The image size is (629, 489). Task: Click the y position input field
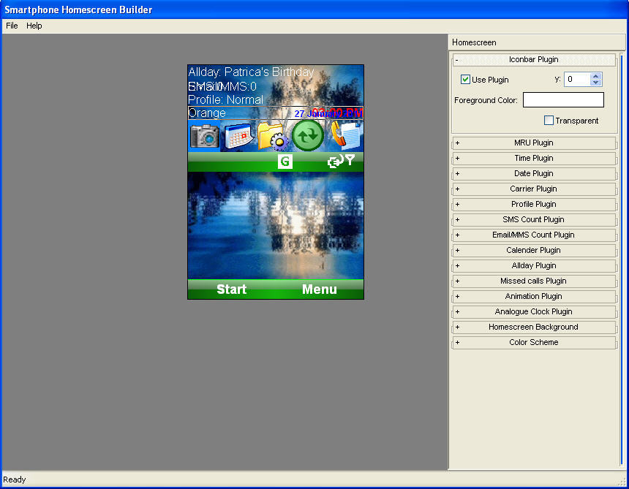coord(577,79)
